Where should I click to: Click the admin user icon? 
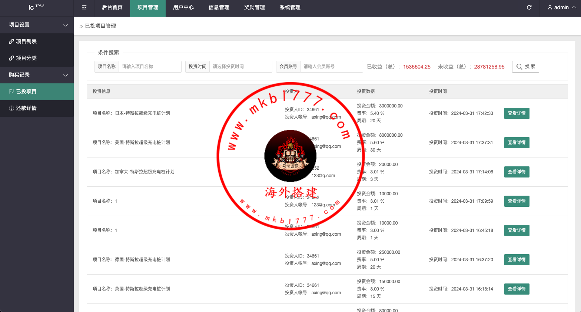550,7
